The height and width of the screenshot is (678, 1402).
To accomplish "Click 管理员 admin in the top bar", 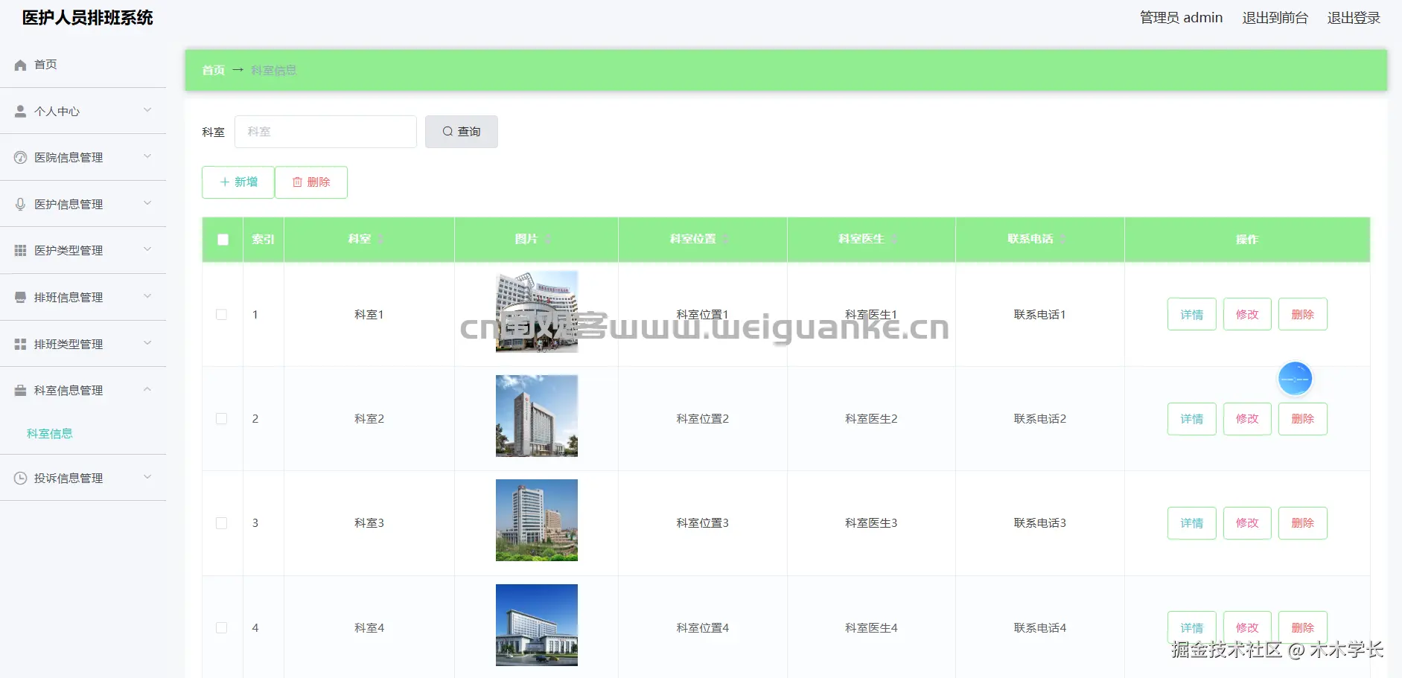I will [1181, 18].
